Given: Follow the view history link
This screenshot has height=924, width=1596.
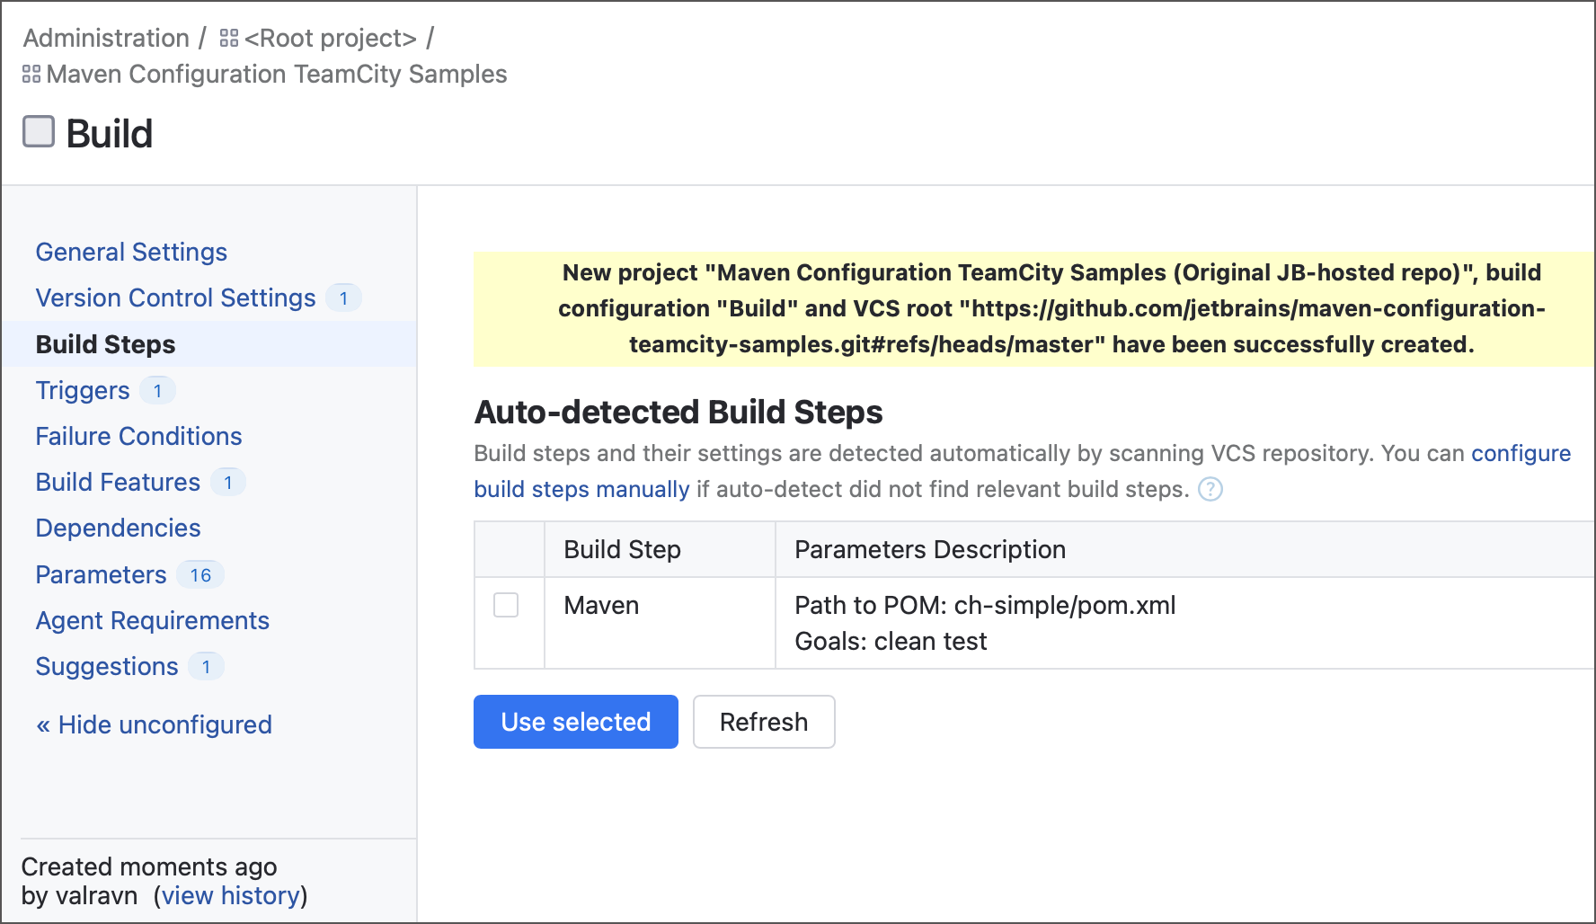Looking at the screenshot, I should click(x=230, y=895).
